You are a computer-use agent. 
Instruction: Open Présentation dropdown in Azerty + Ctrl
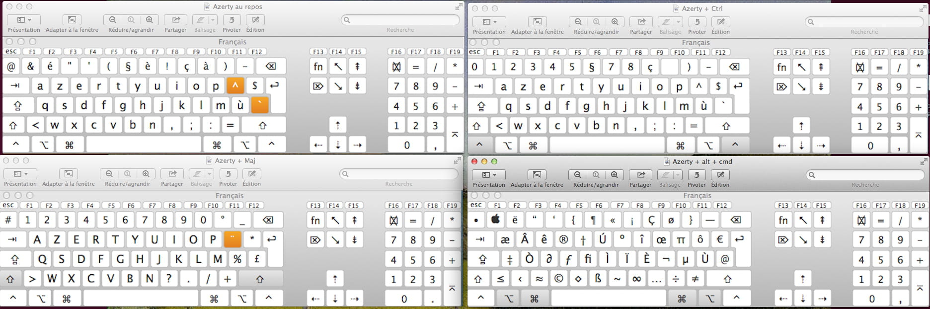(489, 22)
